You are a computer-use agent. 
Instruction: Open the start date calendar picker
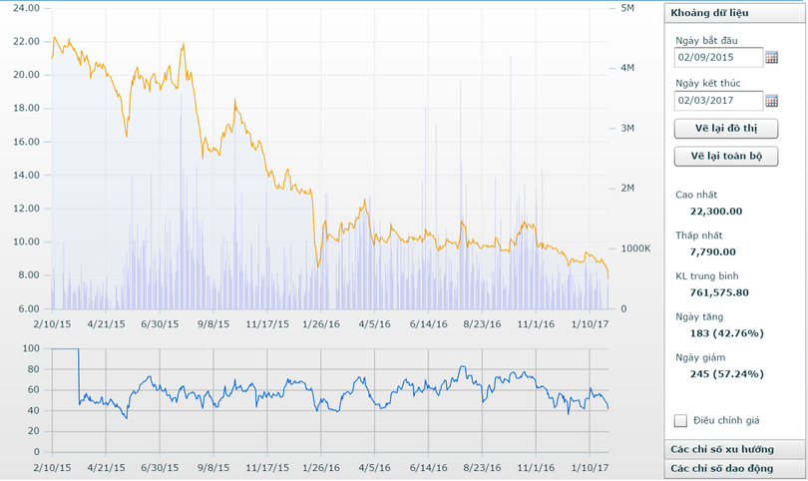(x=771, y=58)
